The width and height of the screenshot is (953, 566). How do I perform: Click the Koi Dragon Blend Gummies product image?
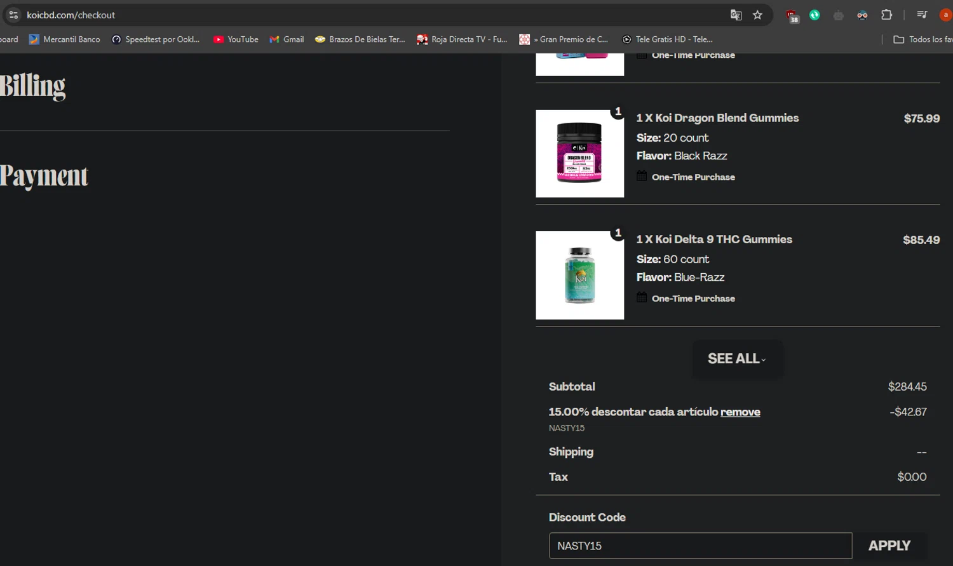[579, 154]
